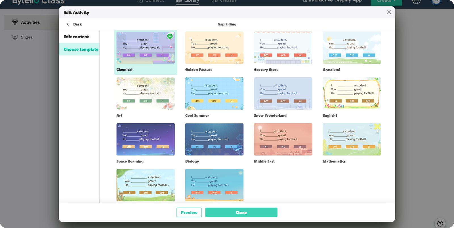
Task: Pick the Space Roaming template thumbnail
Action: [x=145, y=139]
